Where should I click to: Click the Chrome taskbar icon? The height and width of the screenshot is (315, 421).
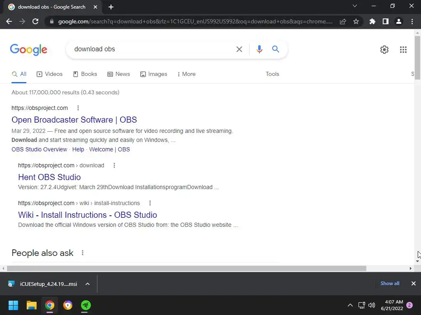coord(49,305)
